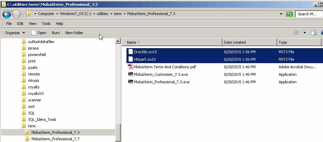Click the Change your view icon
Screen dimensions: 323x142
(x=296, y=33)
